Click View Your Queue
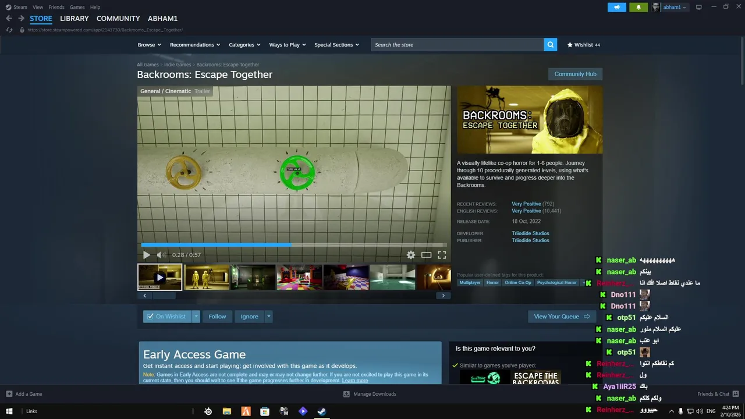Screen dimensions: 745x419 point(562,317)
